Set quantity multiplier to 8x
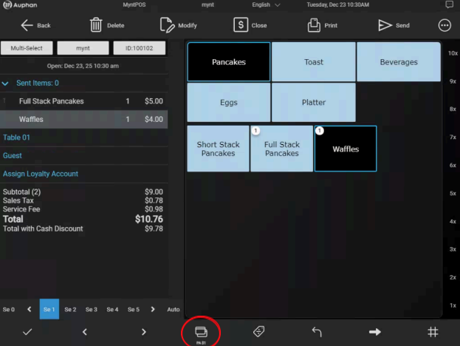460x346 pixels. point(453,109)
